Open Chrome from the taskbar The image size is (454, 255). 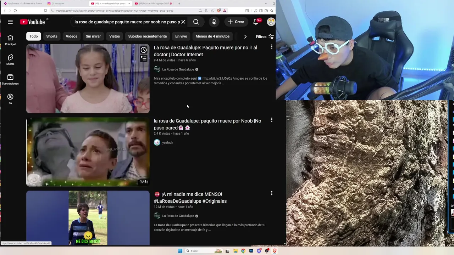(x=243, y=251)
